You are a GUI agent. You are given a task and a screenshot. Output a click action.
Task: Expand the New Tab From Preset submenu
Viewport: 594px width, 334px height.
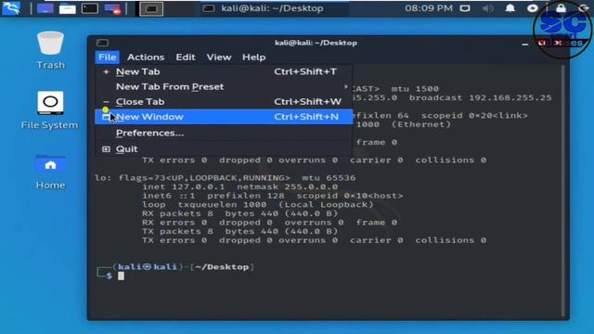tap(224, 86)
